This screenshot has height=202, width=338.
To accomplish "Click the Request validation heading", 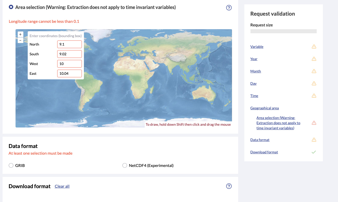I will 273,14.
